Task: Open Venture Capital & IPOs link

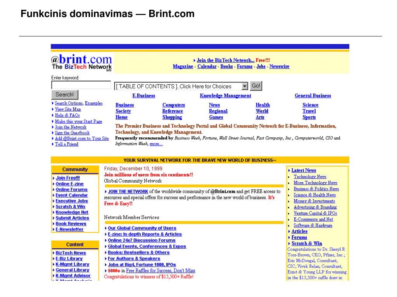Action: [315, 213]
